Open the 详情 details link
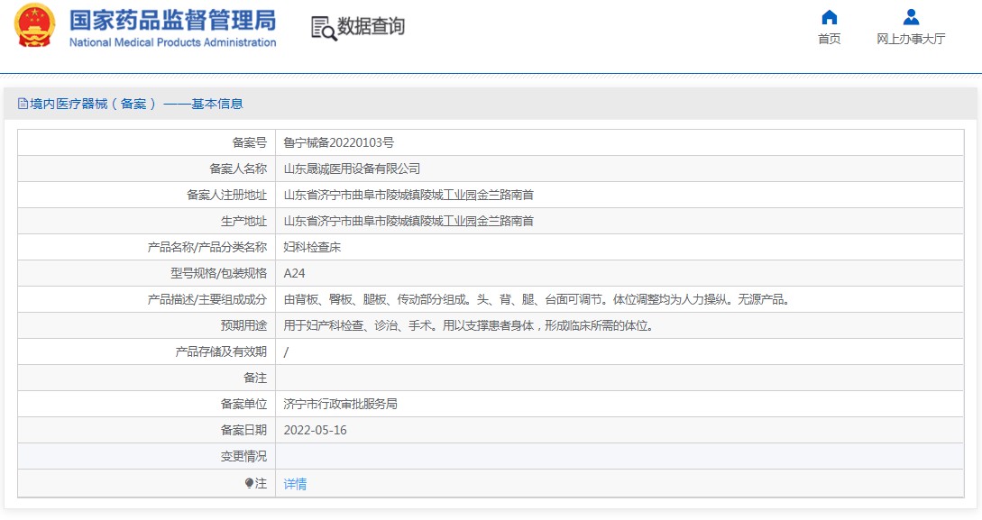This screenshot has height=520, width=982. click(x=295, y=484)
